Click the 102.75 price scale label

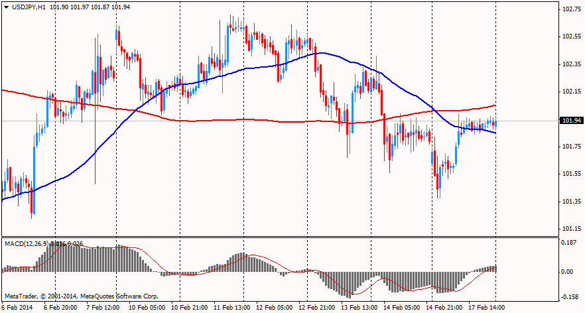pos(572,9)
